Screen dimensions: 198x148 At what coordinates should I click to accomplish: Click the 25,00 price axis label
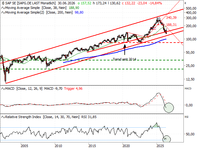pos(190,66)
